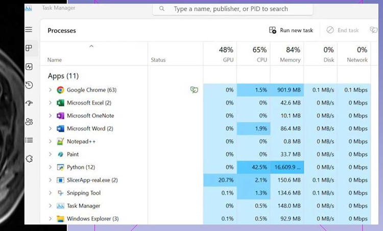The width and height of the screenshot is (383, 231).
Task: Open the Performance sidebar icon
Action: coord(29,67)
